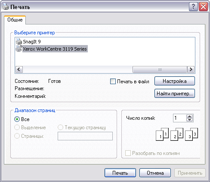Click the printer list right scroll arrow
Image resolution: width=210 pixels, height=182 pixels.
point(191,70)
